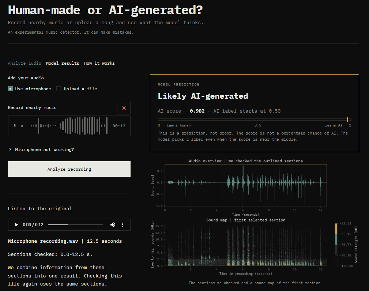This screenshot has width=369, height=291.
Task: Click the 'Human-made or AI-generated?' title
Action: 105,10
